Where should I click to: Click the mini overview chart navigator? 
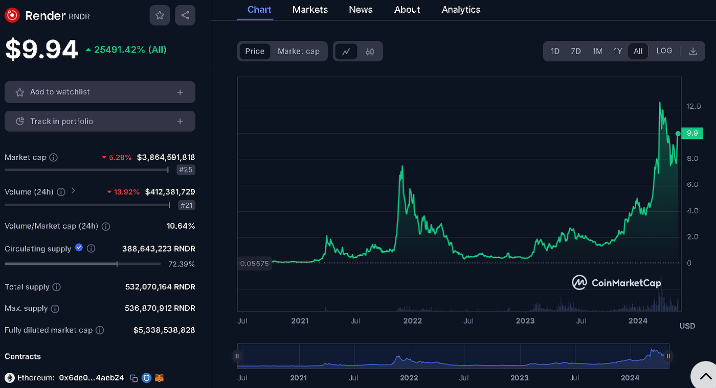tap(453, 356)
